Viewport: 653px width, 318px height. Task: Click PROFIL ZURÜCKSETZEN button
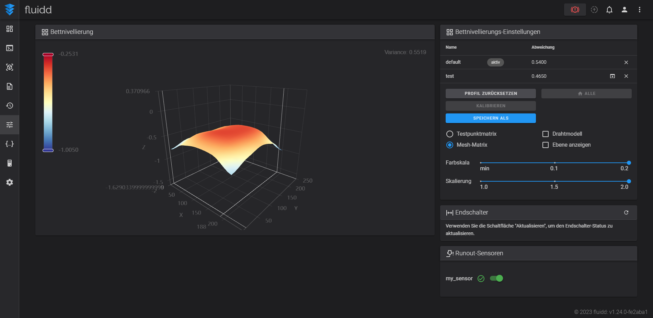[x=491, y=94]
